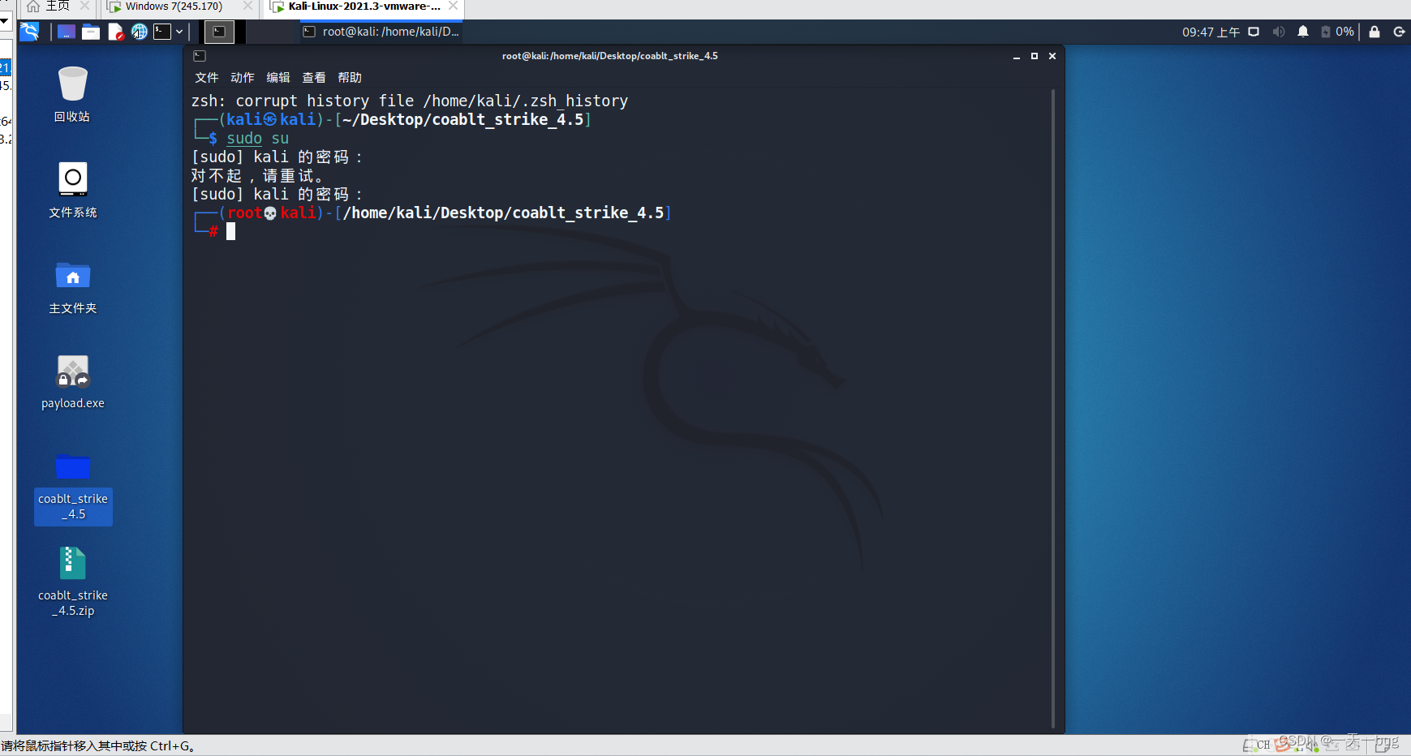Lock the screen with padlock icon
The height and width of the screenshot is (756, 1411).
[x=1374, y=32]
